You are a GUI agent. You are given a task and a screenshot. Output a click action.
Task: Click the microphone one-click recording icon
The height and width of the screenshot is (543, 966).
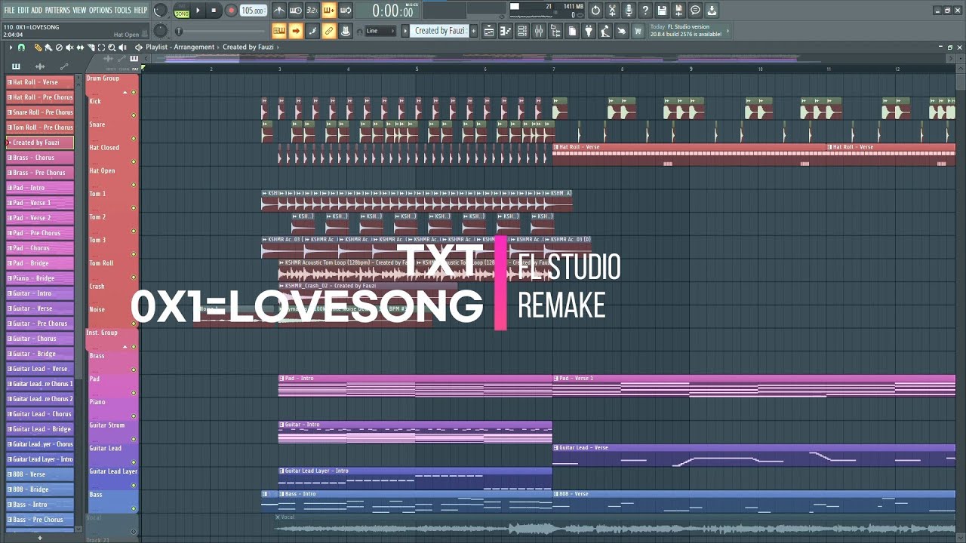click(629, 11)
